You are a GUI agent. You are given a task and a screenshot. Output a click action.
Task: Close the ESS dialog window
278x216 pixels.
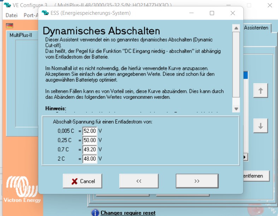[x=233, y=13]
